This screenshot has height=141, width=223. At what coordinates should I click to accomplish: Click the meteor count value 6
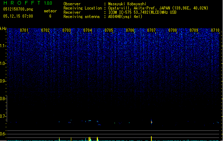[x=50, y=16]
